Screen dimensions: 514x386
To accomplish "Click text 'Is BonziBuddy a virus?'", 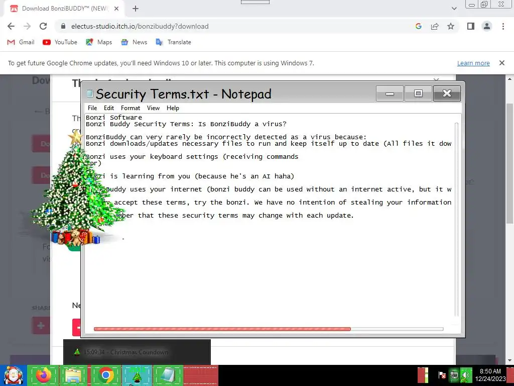I will click(242, 124).
